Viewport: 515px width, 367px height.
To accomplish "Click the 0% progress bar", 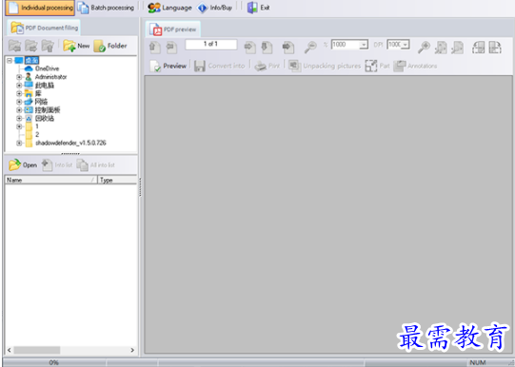I will pos(54,362).
